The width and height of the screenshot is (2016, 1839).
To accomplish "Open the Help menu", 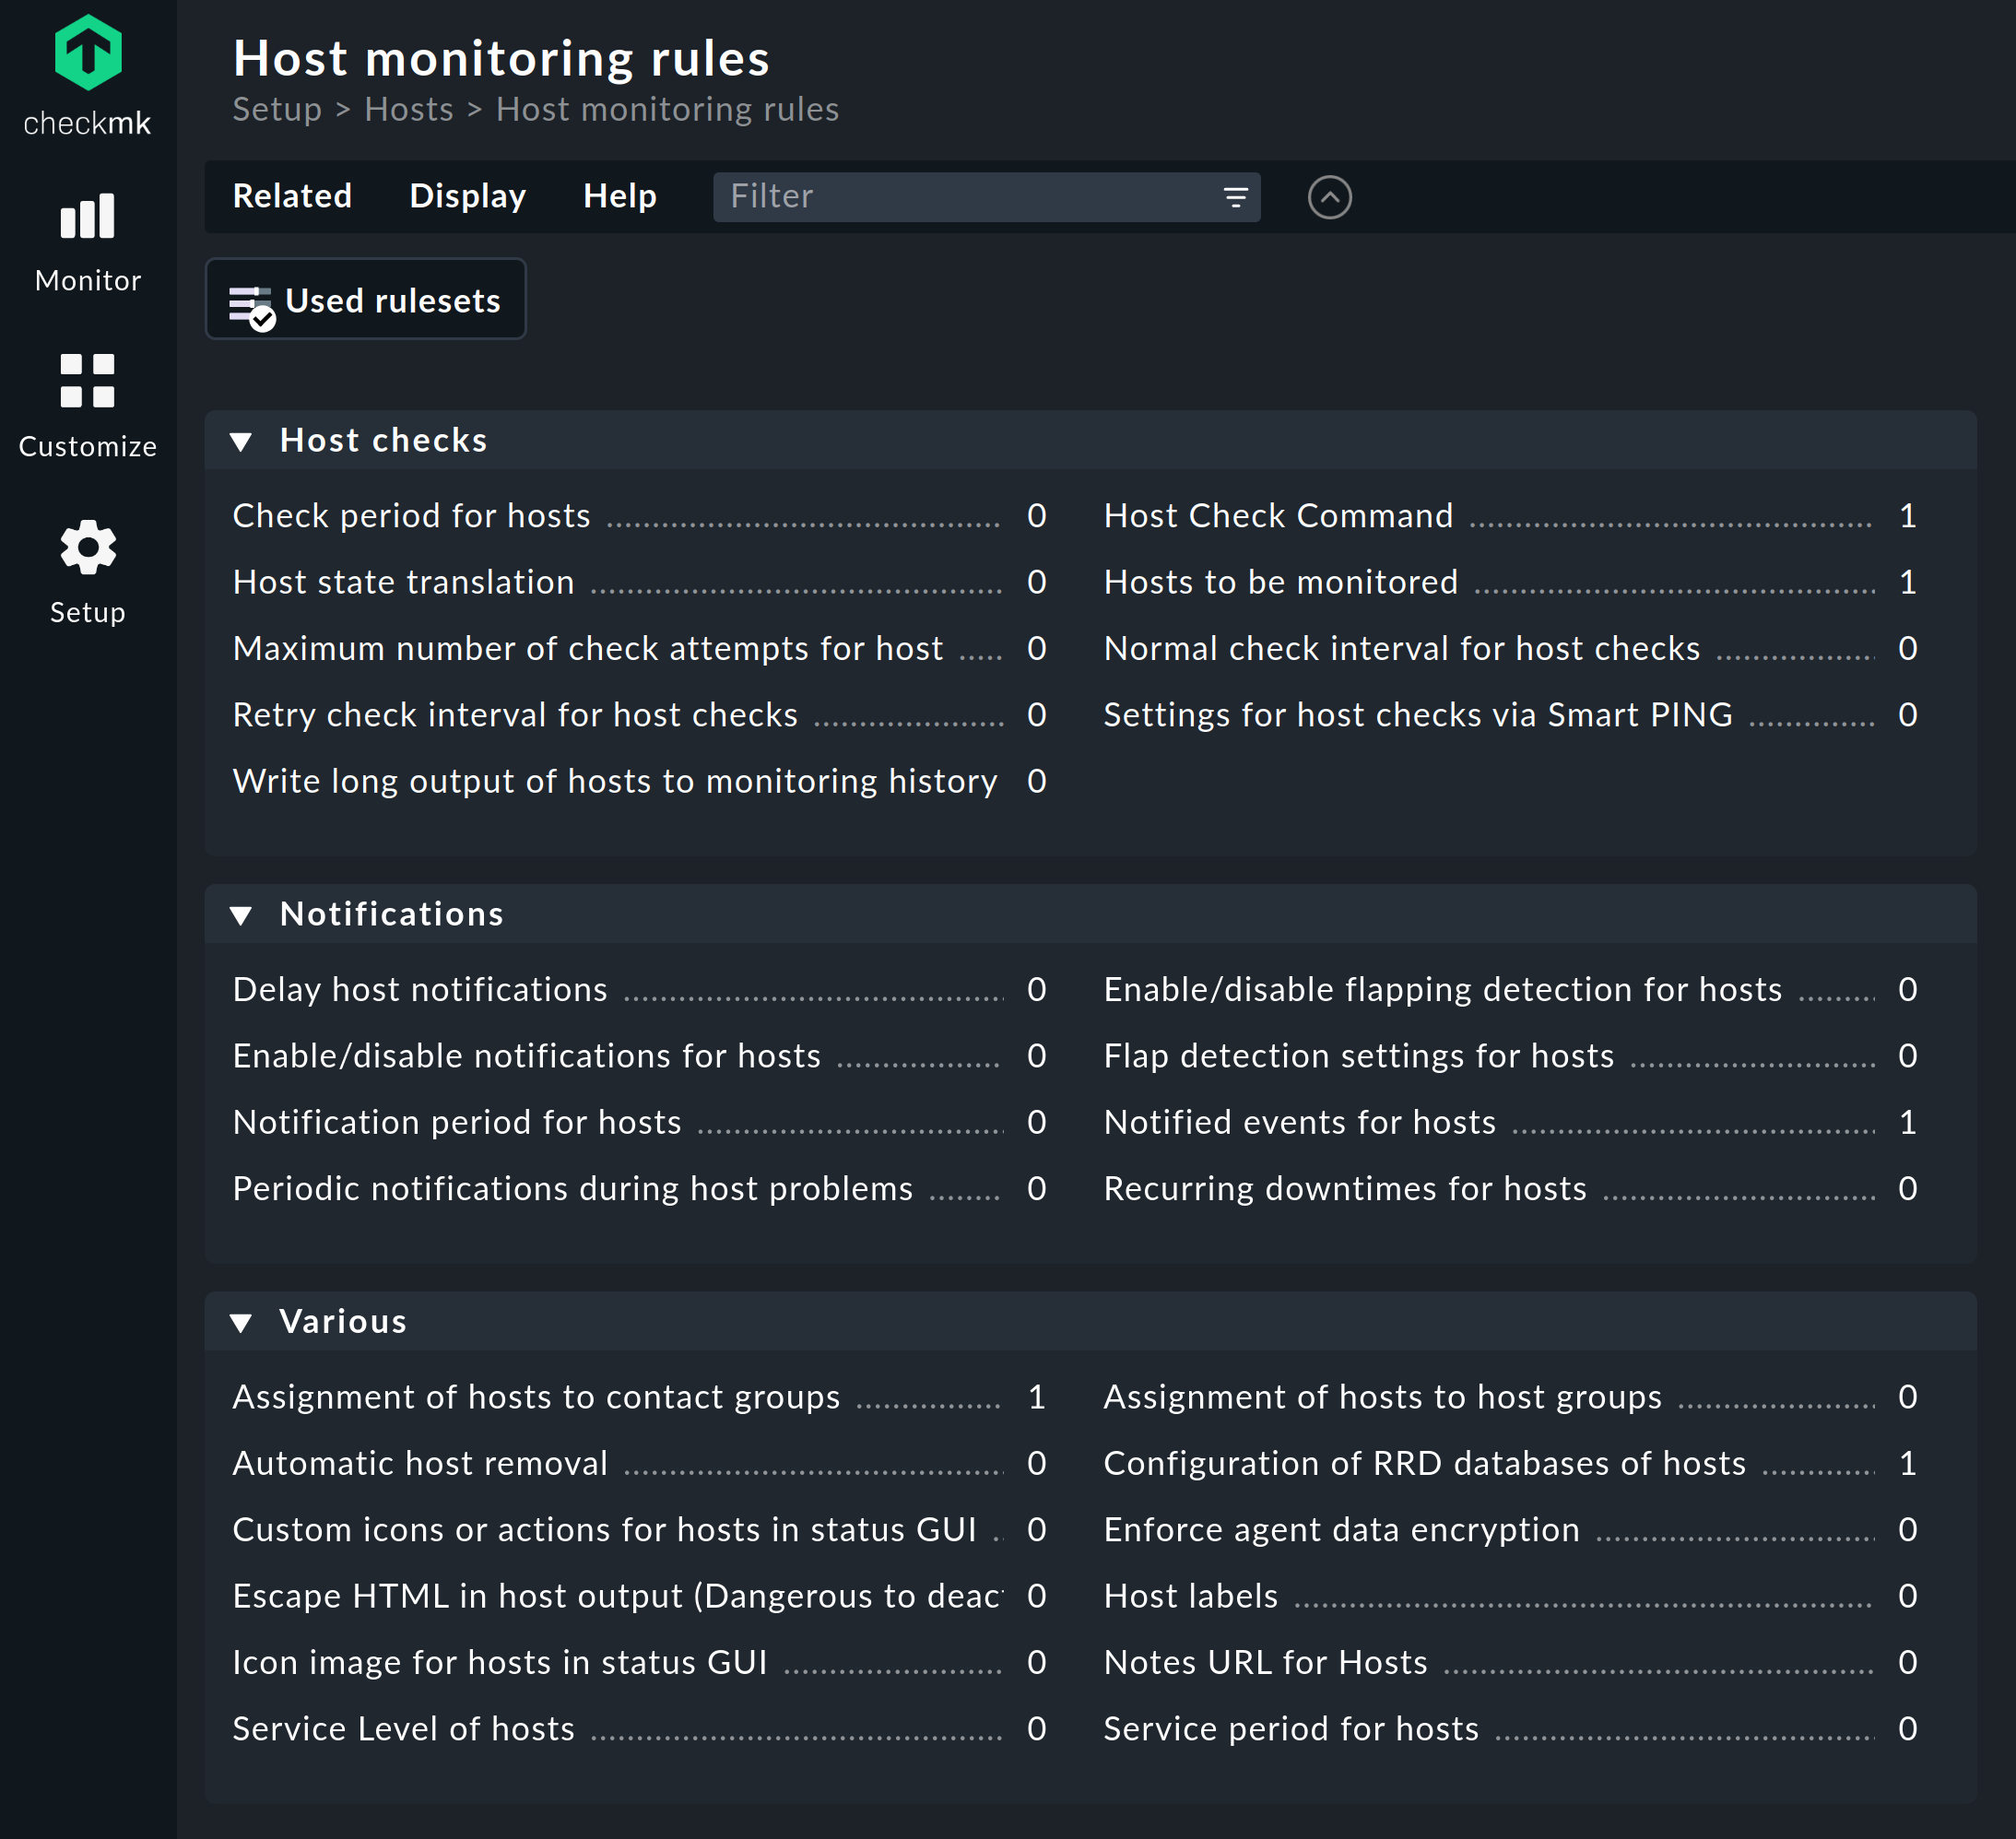I will (x=620, y=196).
